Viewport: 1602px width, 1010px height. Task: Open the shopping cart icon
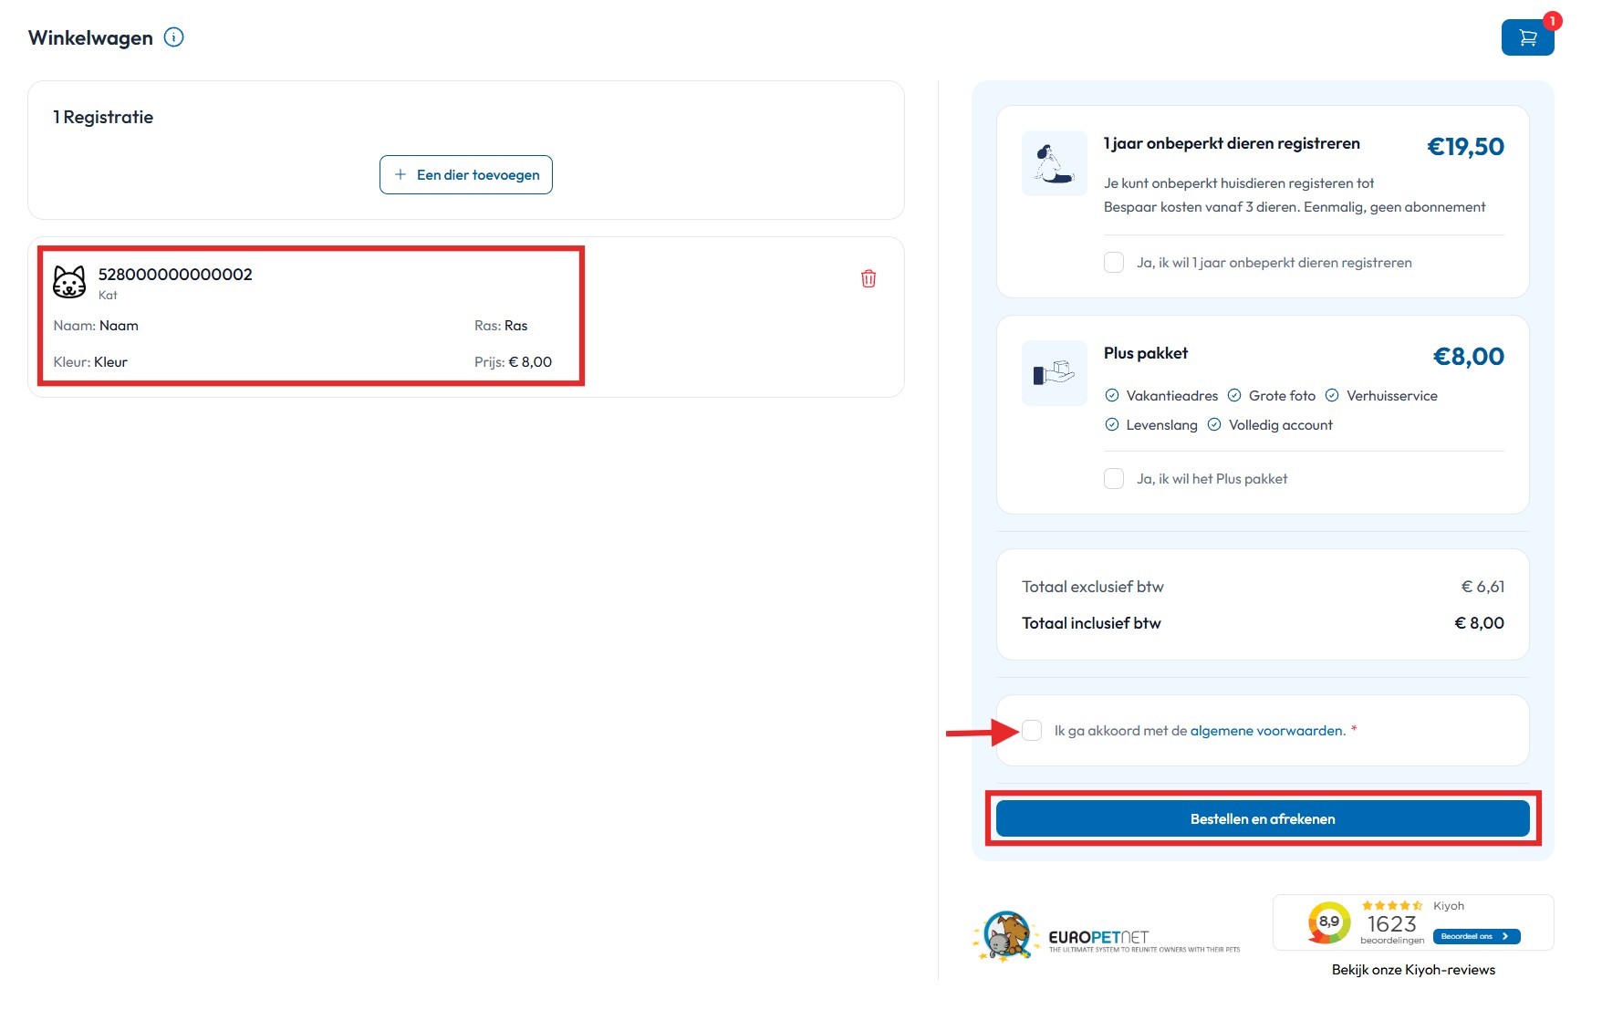(1527, 38)
